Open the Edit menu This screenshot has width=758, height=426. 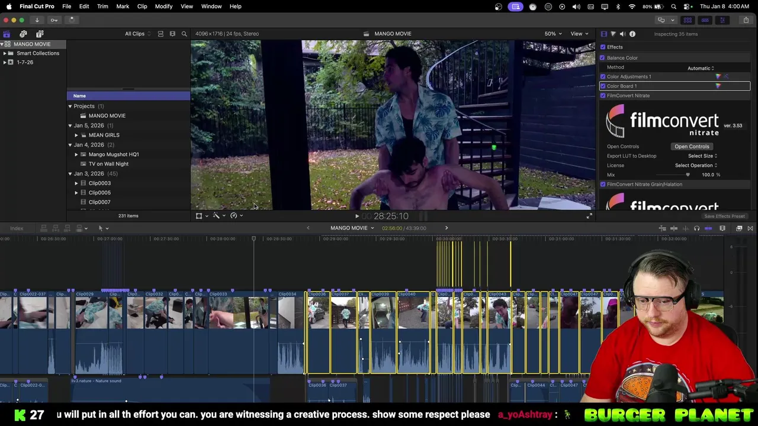point(84,6)
